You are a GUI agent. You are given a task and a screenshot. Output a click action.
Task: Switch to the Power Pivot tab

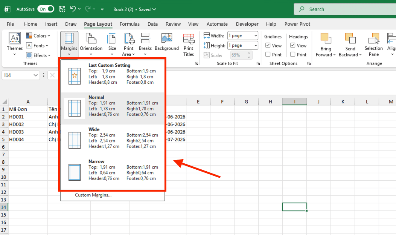297,24
